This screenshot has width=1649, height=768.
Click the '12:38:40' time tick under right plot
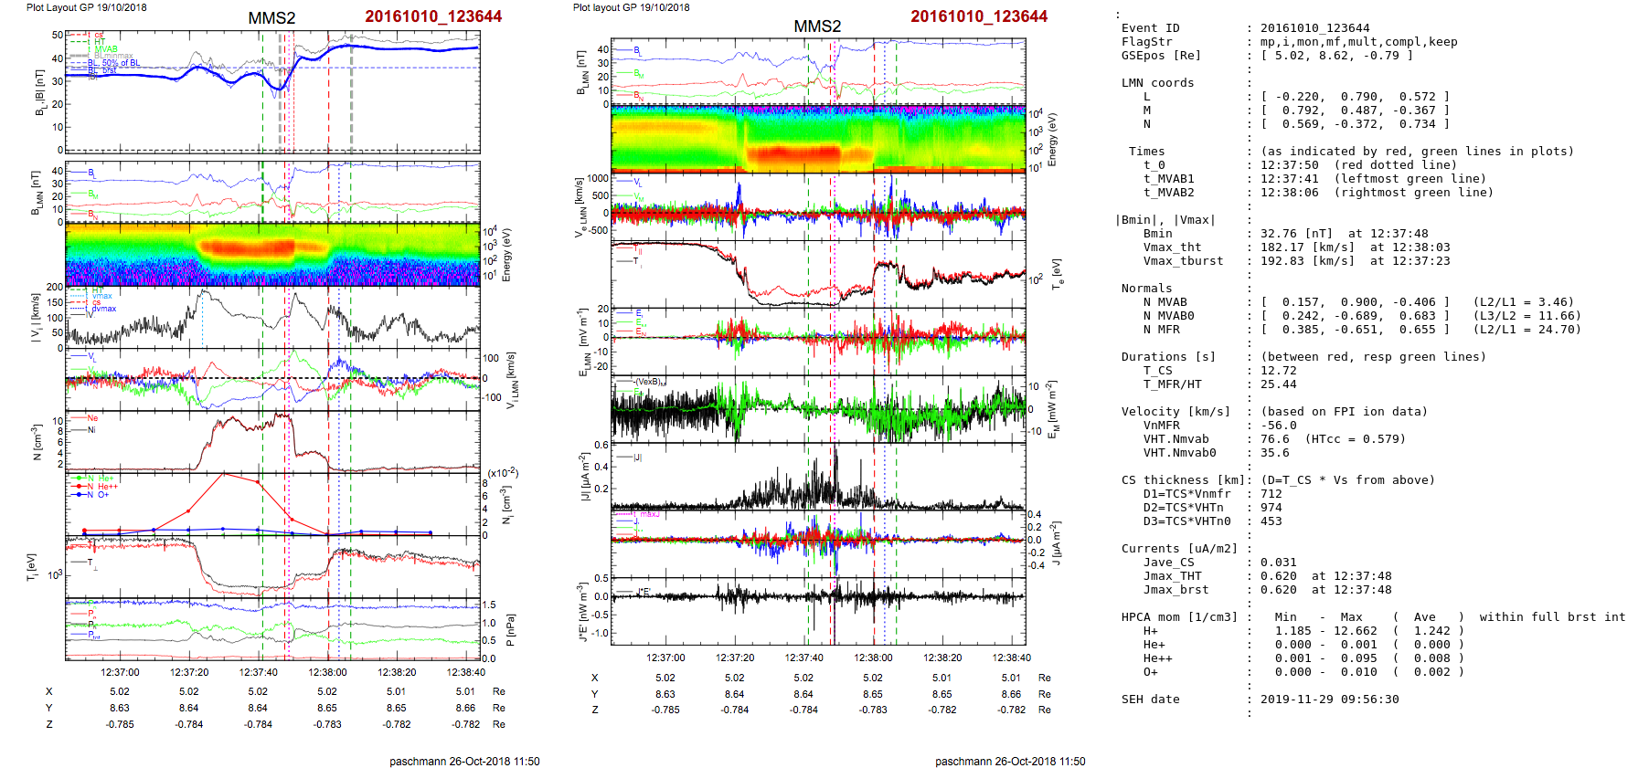click(x=1011, y=658)
